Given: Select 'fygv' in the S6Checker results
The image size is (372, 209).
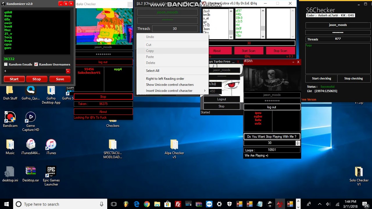Looking at the screenshot, I should [309, 45].
